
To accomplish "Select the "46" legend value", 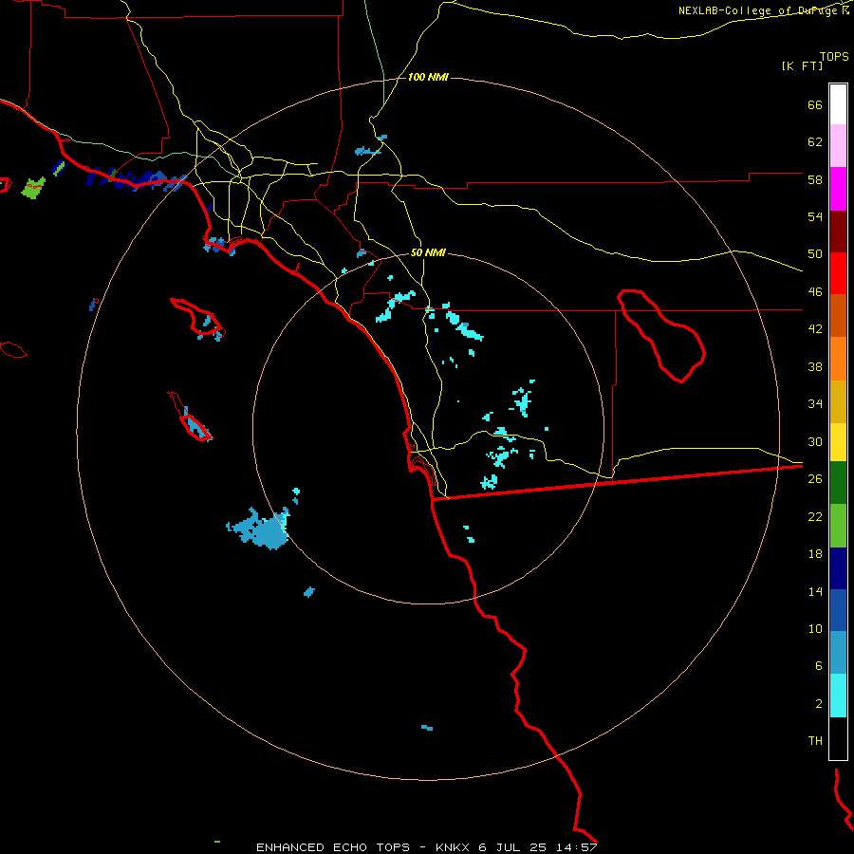I will (815, 292).
